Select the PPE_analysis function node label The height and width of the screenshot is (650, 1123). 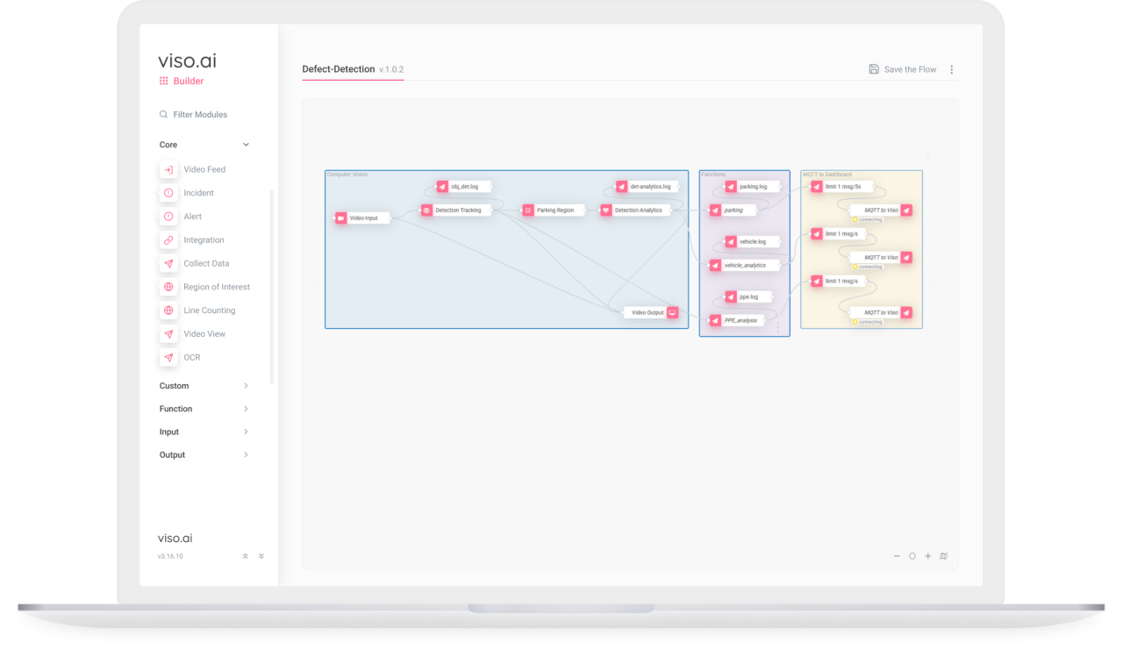click(x=740, y=320)
